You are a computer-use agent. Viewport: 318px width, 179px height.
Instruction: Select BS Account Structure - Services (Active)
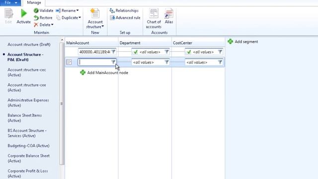tap(27, 133)
